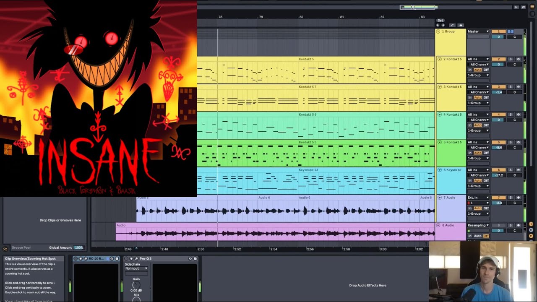Show the I-O section round button
The width and height of the screenshot is (537, 302).
click(x=531, y=224)
